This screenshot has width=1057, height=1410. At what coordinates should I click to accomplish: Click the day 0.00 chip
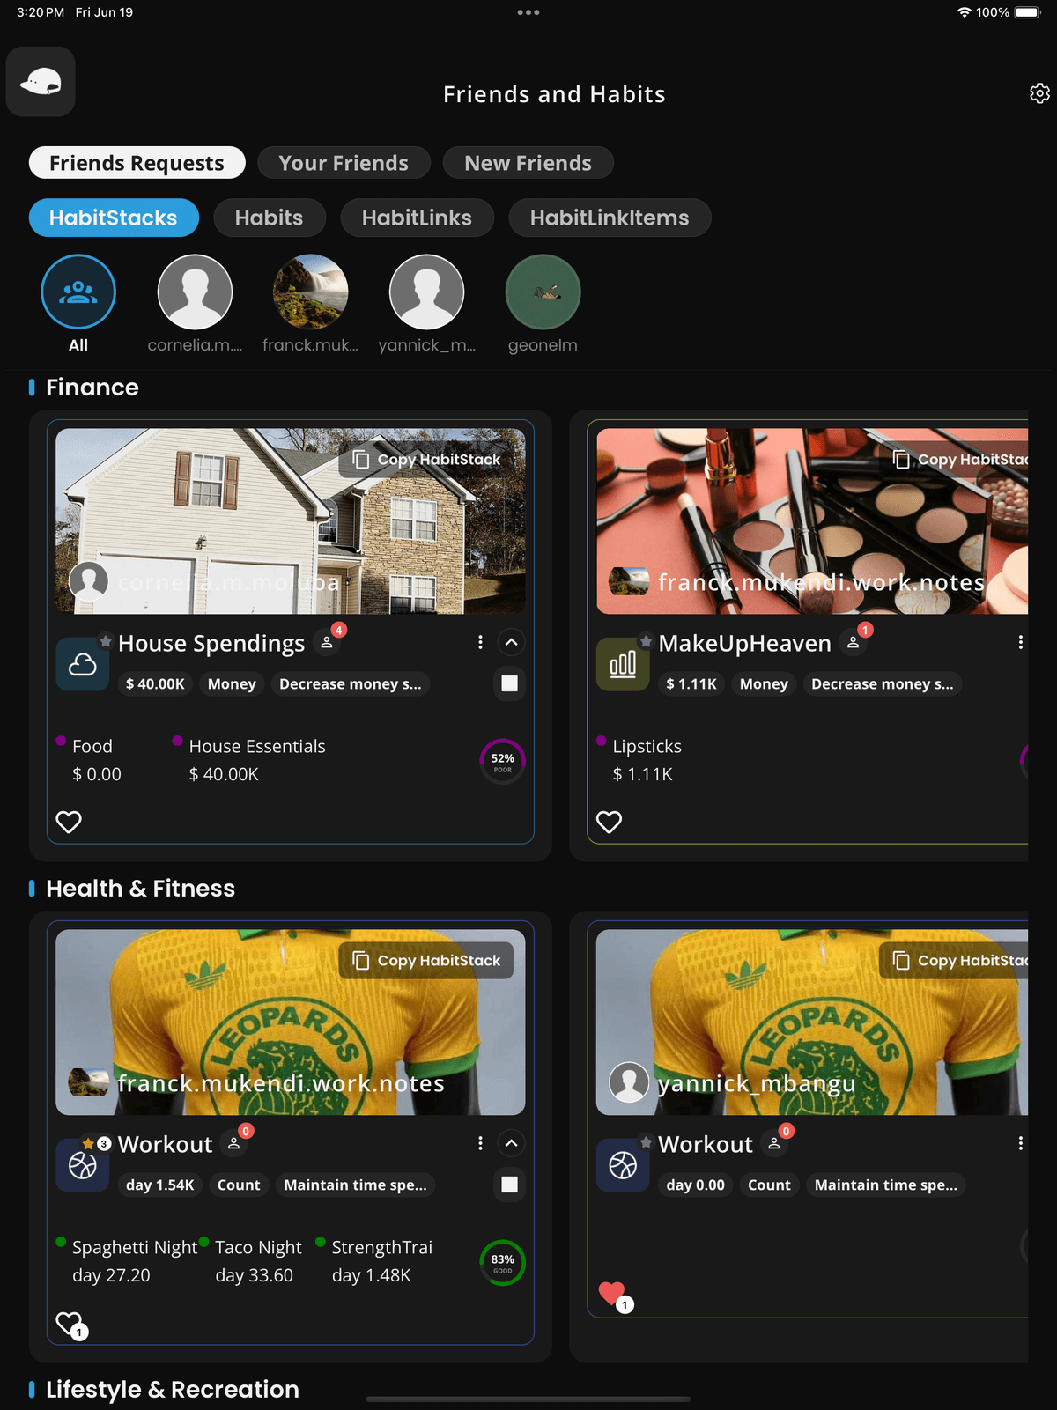click(x=696, y=1185)
